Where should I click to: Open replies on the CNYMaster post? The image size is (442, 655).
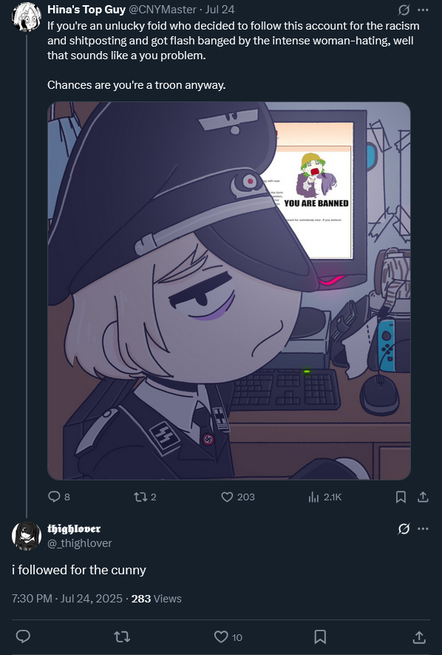click(59, 497)
